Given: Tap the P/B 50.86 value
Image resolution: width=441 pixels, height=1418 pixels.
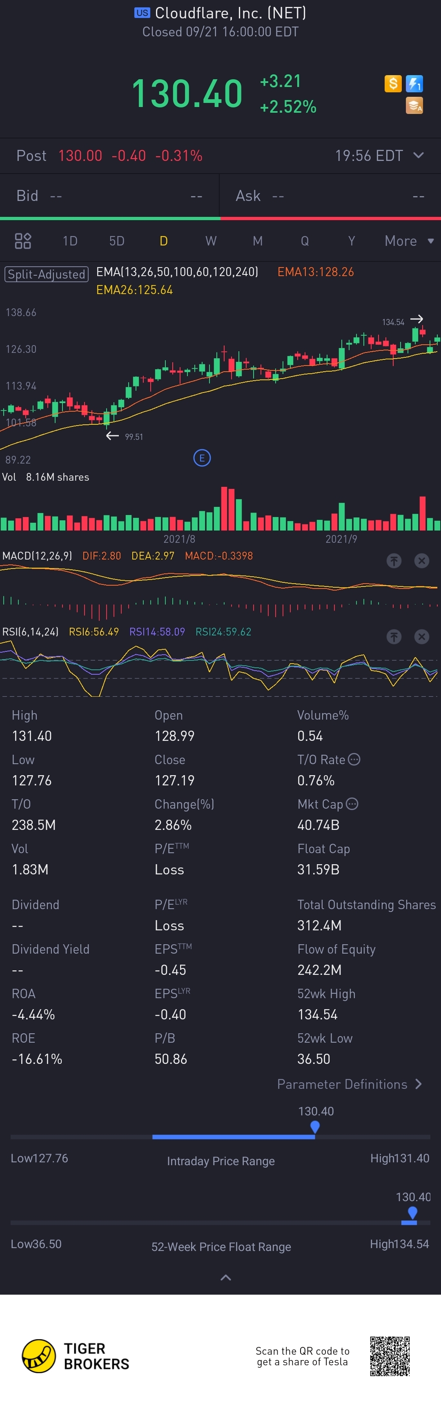Looking at the screenshot, I should (x=171, y=1059).
